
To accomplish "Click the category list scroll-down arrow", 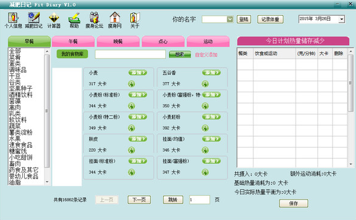I will [47, 182].
